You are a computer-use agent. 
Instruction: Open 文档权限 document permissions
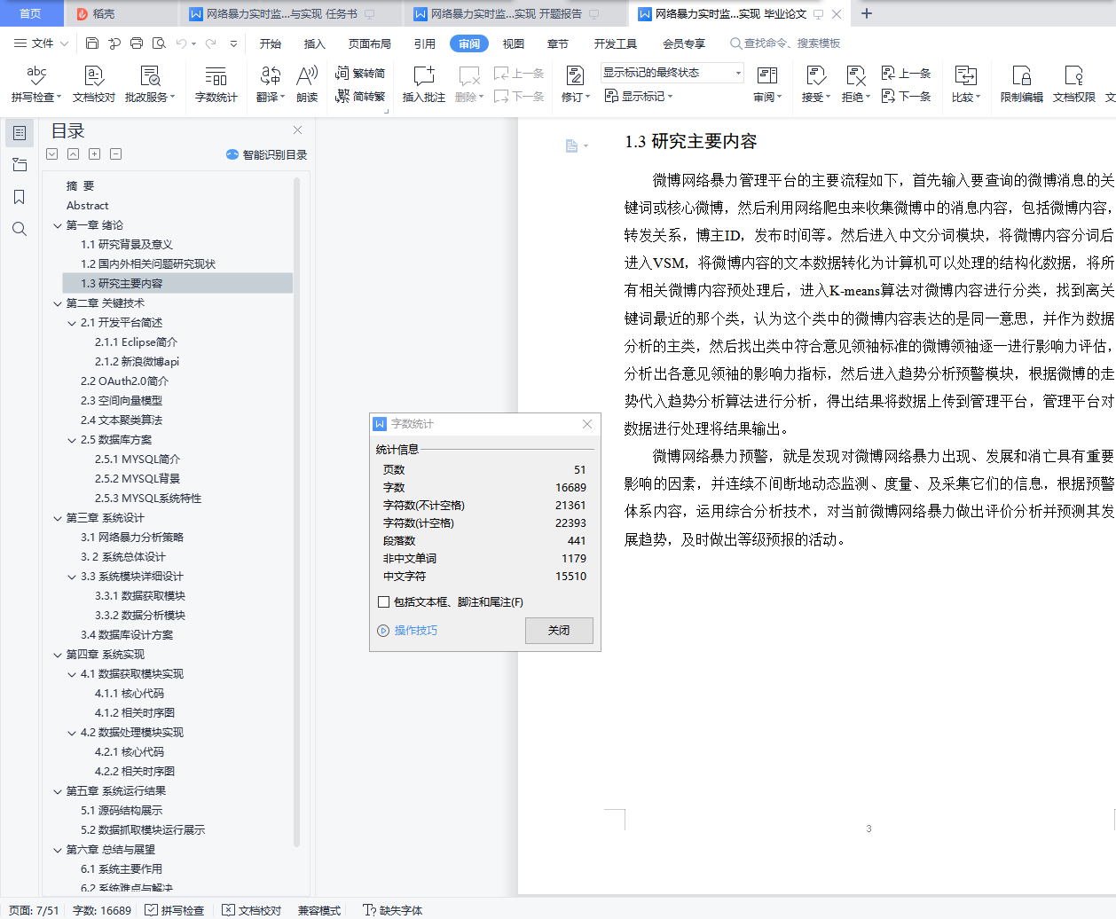tap(1074, 84)
